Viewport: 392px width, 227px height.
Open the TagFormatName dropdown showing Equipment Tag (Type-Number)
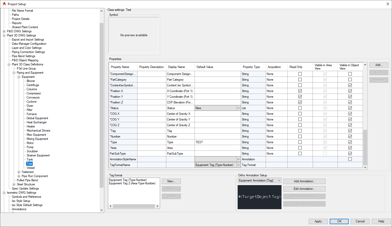click(238, 165)
